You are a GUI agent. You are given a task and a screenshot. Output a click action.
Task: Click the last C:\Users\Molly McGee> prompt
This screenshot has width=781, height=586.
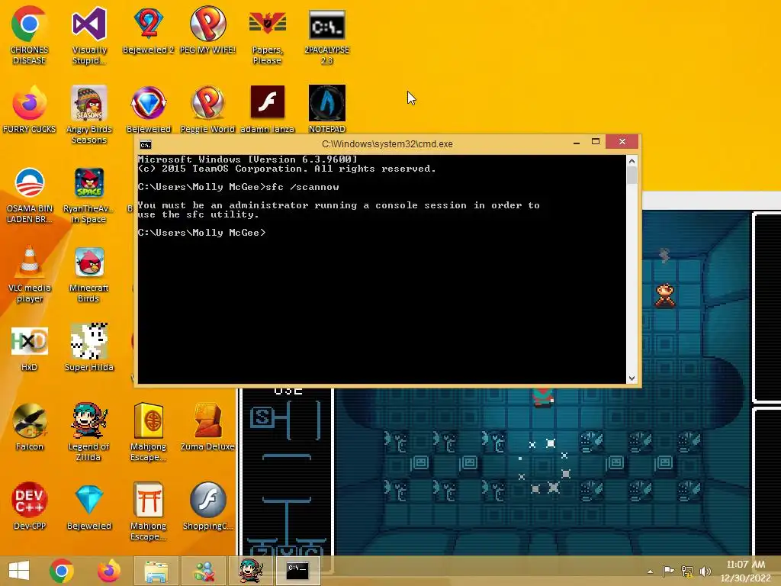201,233
